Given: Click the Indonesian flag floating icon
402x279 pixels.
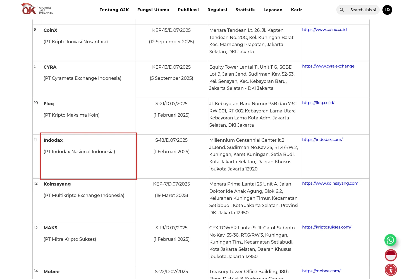Looking at the screenshot, I should [x=391, y=255].
